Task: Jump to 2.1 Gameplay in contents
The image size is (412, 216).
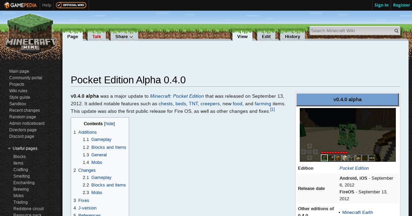Action: pos(101,177)
